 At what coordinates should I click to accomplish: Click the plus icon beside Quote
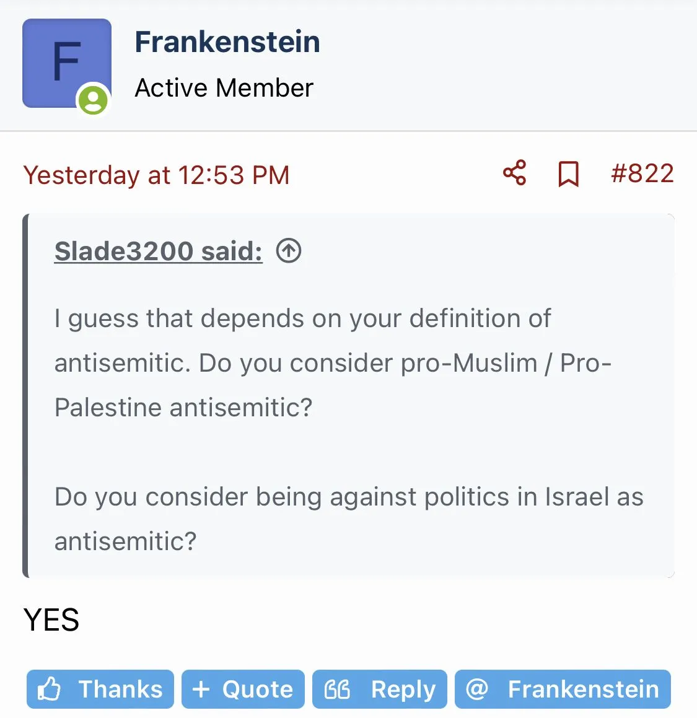tap(201, 689)
